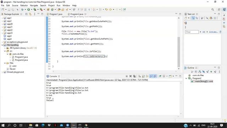
Task: Open the Project menu
Action: point(51,6)
